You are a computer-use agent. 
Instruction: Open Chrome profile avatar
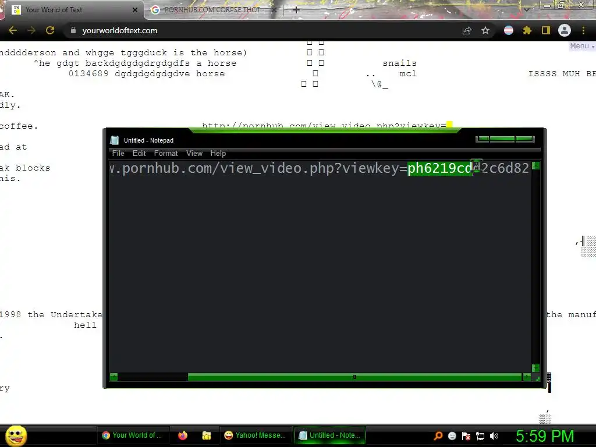pos(565,30)
